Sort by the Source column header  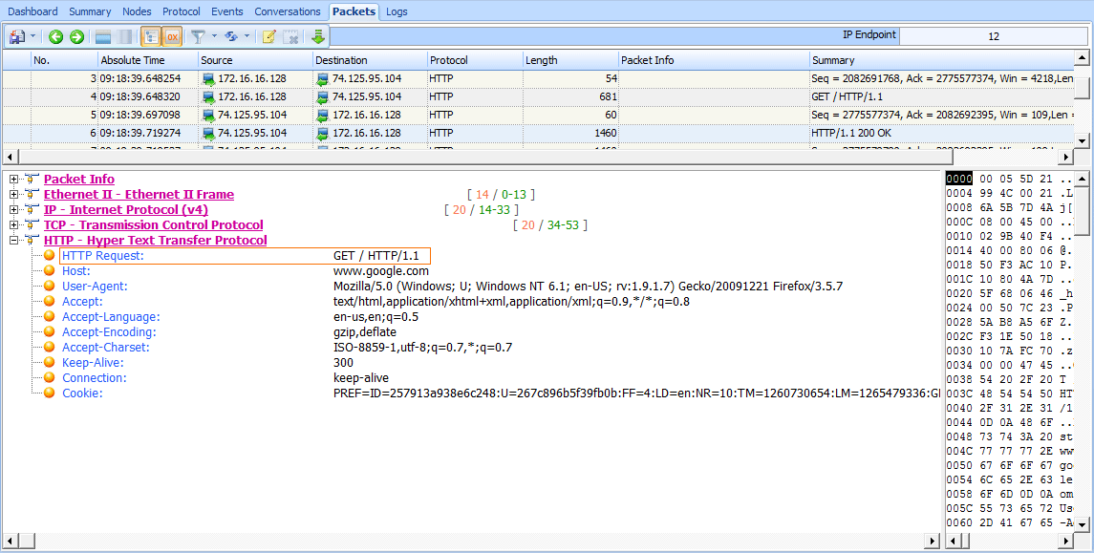(x=255, y=60)
